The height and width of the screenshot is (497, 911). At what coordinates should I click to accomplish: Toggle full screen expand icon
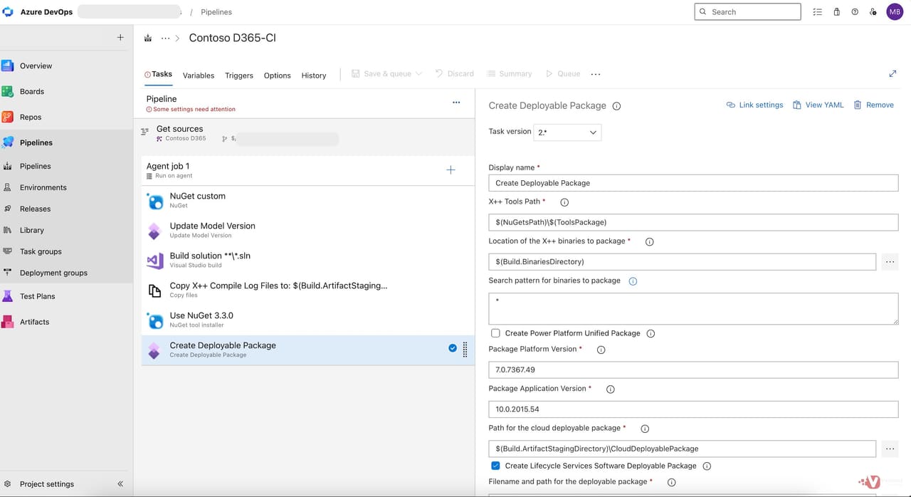pos(892,74)
